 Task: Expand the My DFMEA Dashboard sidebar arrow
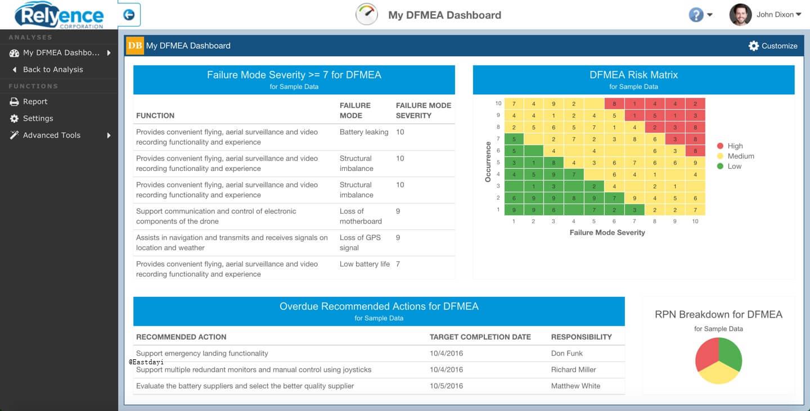109,53
